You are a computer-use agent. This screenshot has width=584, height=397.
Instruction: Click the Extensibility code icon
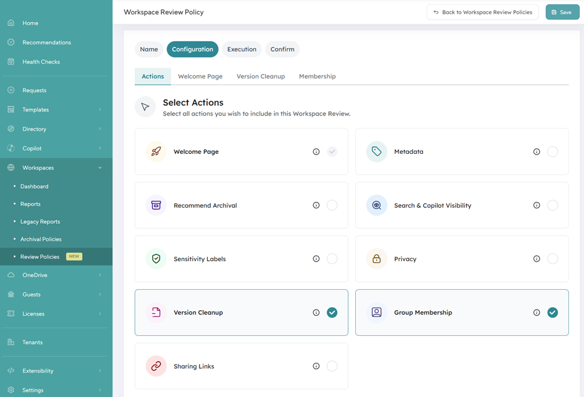11,371
